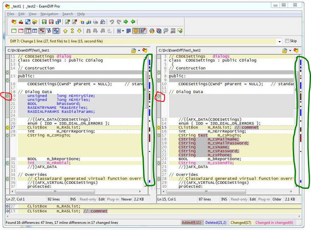Go to current difference with yellow double arrow
The height and width of the screenshot is (230, 311).
(72, 31)
